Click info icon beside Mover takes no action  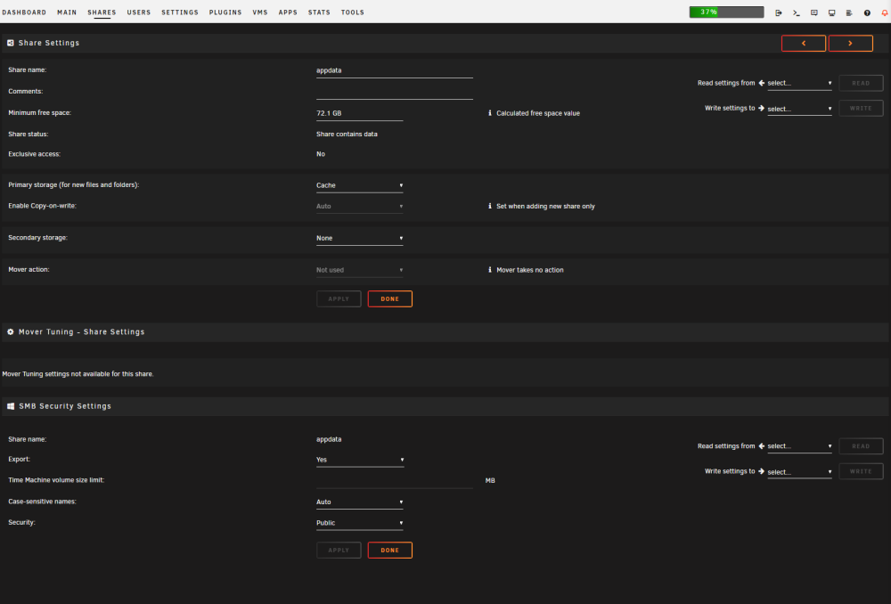pos(490,270)
